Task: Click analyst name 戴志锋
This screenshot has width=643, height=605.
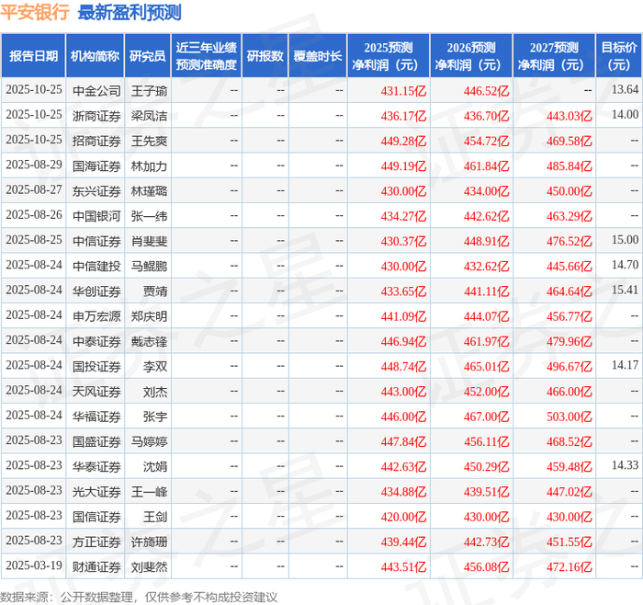Action: pyautogui.click(x=149, y=341)
